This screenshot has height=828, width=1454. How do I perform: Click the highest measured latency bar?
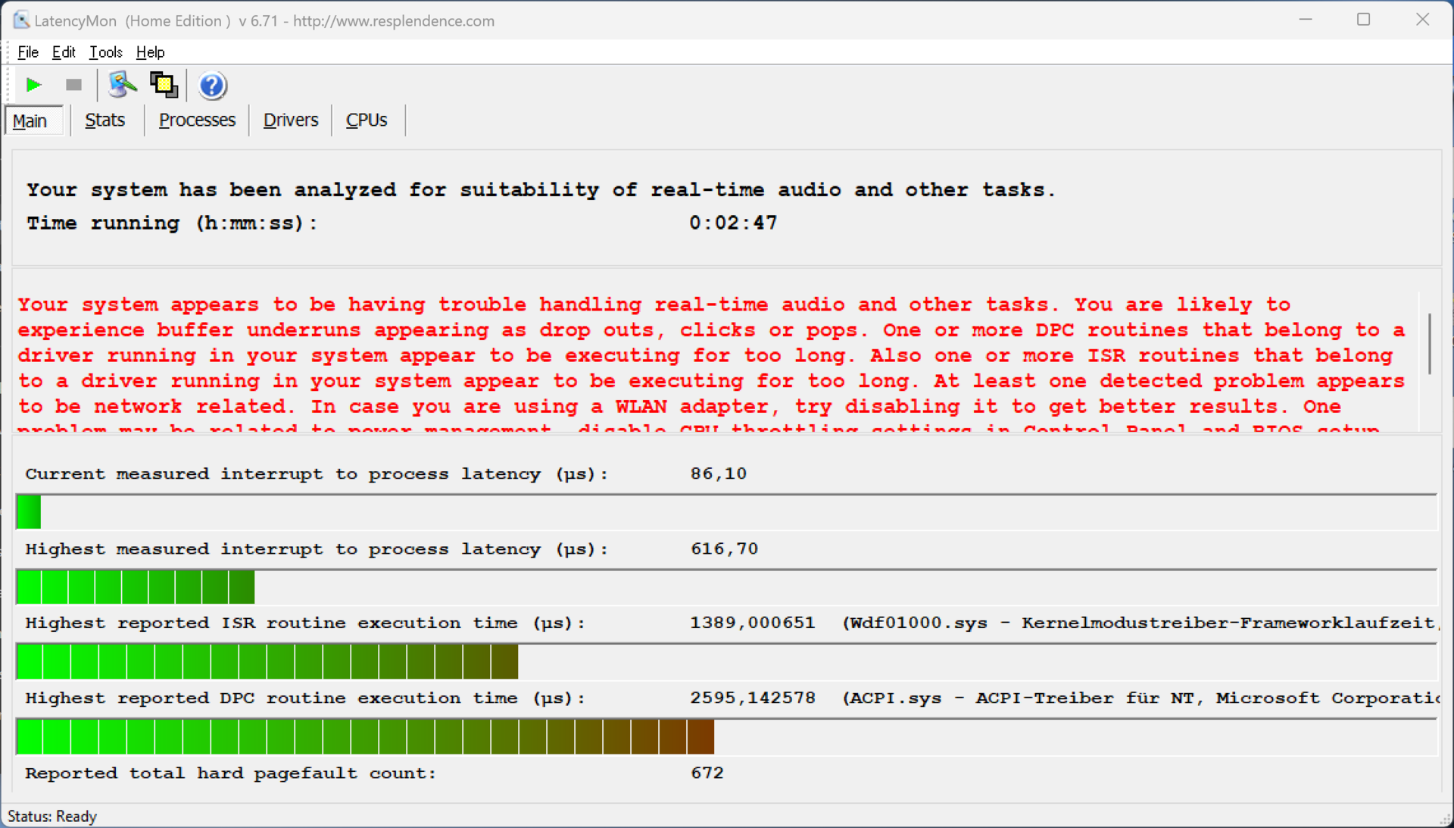pos(135,587)
